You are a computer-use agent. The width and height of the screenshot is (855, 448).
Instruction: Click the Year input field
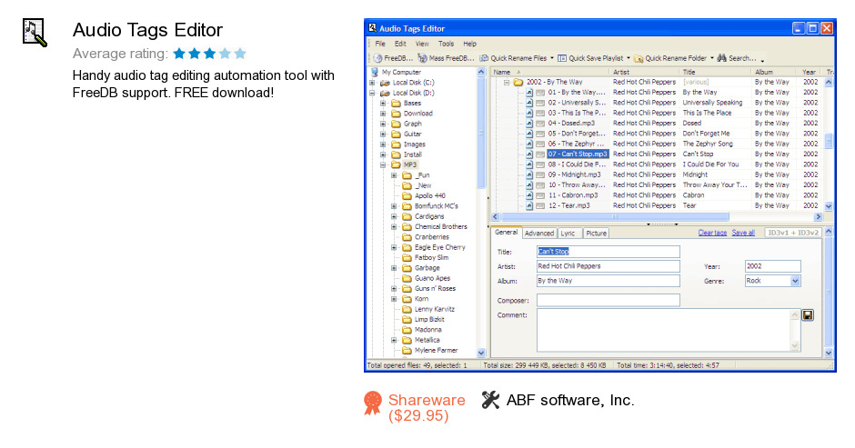[x=772, y=266]
